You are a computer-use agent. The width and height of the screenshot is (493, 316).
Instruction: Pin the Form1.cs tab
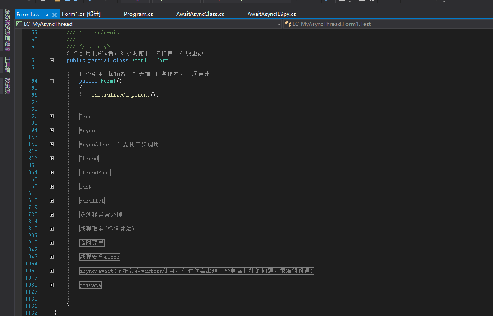(x=47, y=15)
